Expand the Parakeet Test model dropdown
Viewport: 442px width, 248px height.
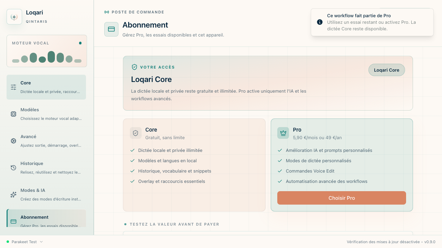coord(25,242)
